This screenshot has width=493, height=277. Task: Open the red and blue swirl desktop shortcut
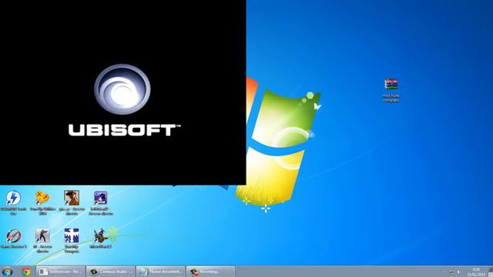coord(13,239)
